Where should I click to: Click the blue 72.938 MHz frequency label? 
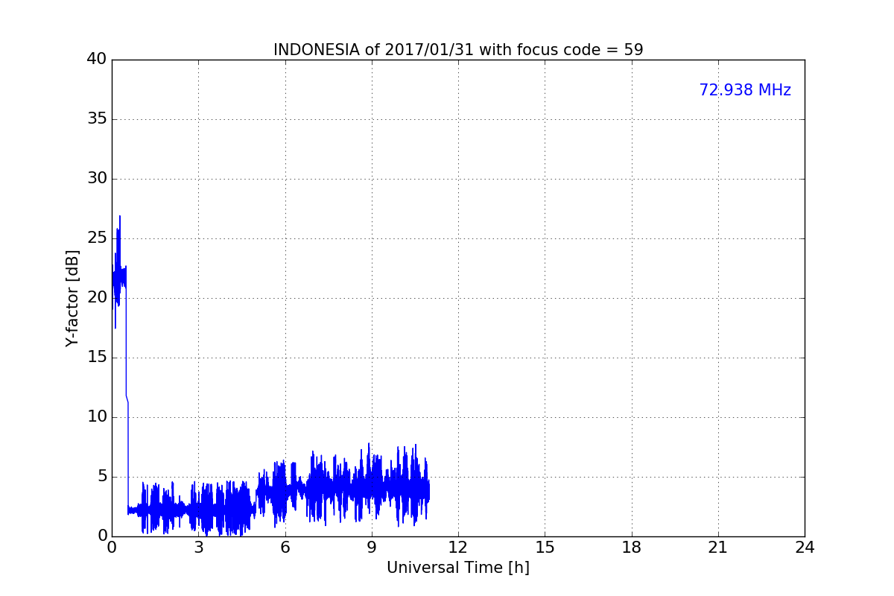[x=745, y=90]
